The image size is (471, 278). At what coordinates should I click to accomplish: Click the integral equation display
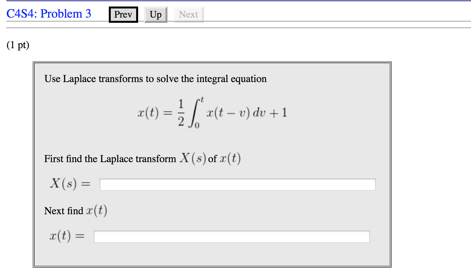(212, 112)
